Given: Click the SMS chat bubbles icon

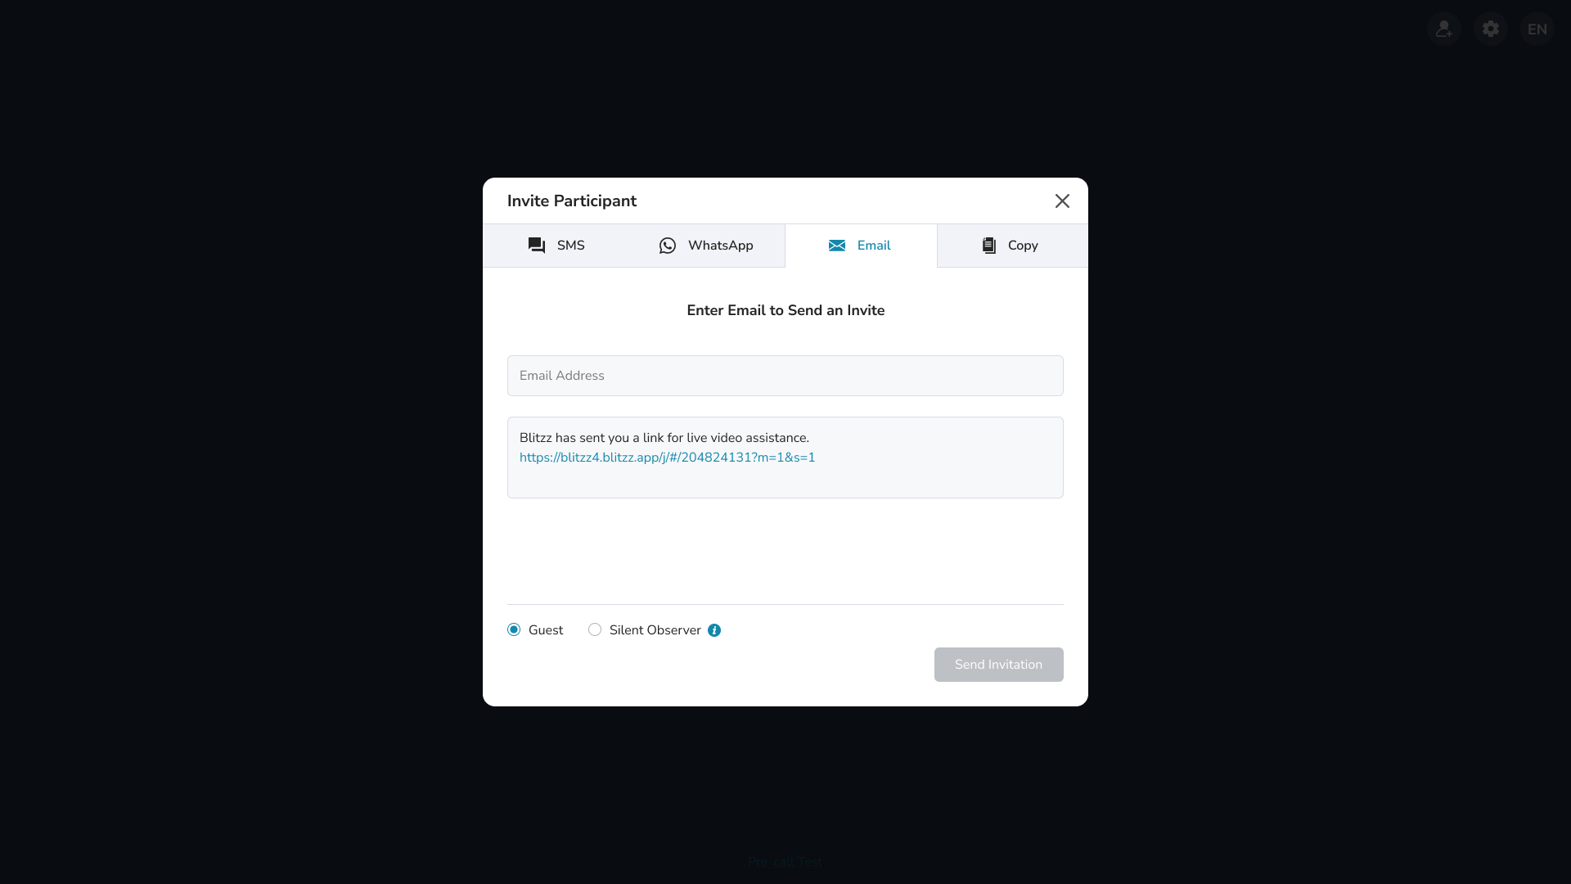Looking at the screenshot, I should pos(537,246).
